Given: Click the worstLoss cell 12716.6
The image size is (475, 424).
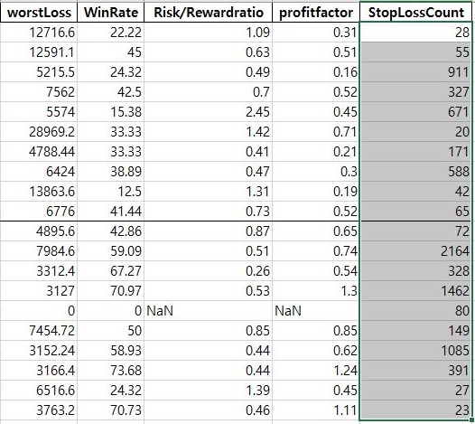Looking at the screenshot, I should [x=39, y=33].
